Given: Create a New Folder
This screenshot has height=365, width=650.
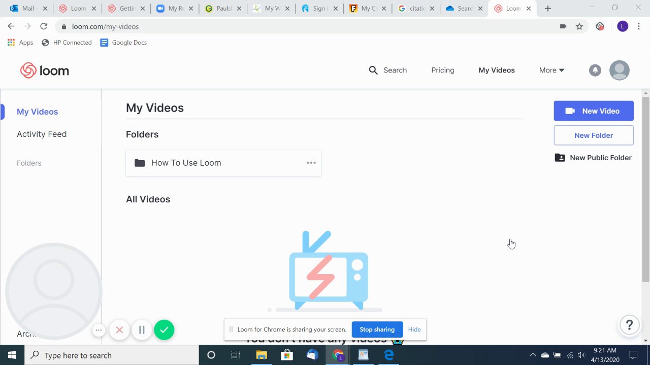Looking at the screenshot, I should coord(594,135).
